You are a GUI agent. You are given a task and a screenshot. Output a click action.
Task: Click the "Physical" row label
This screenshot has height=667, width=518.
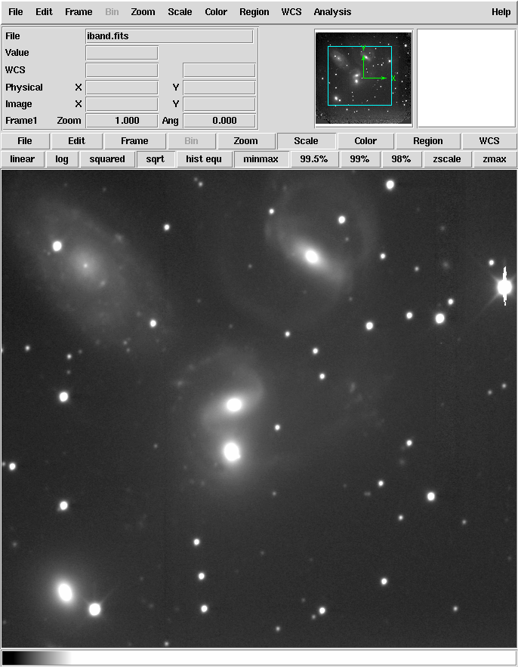click(x=24, y=88)
